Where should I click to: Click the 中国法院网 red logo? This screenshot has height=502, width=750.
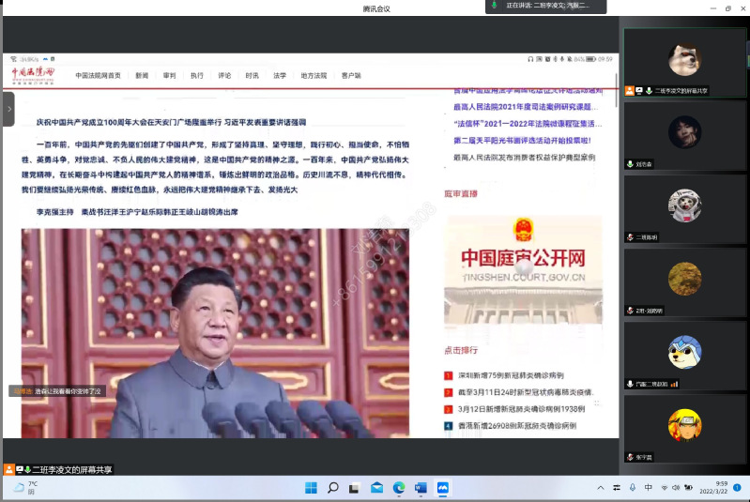(x=33, y=74)
